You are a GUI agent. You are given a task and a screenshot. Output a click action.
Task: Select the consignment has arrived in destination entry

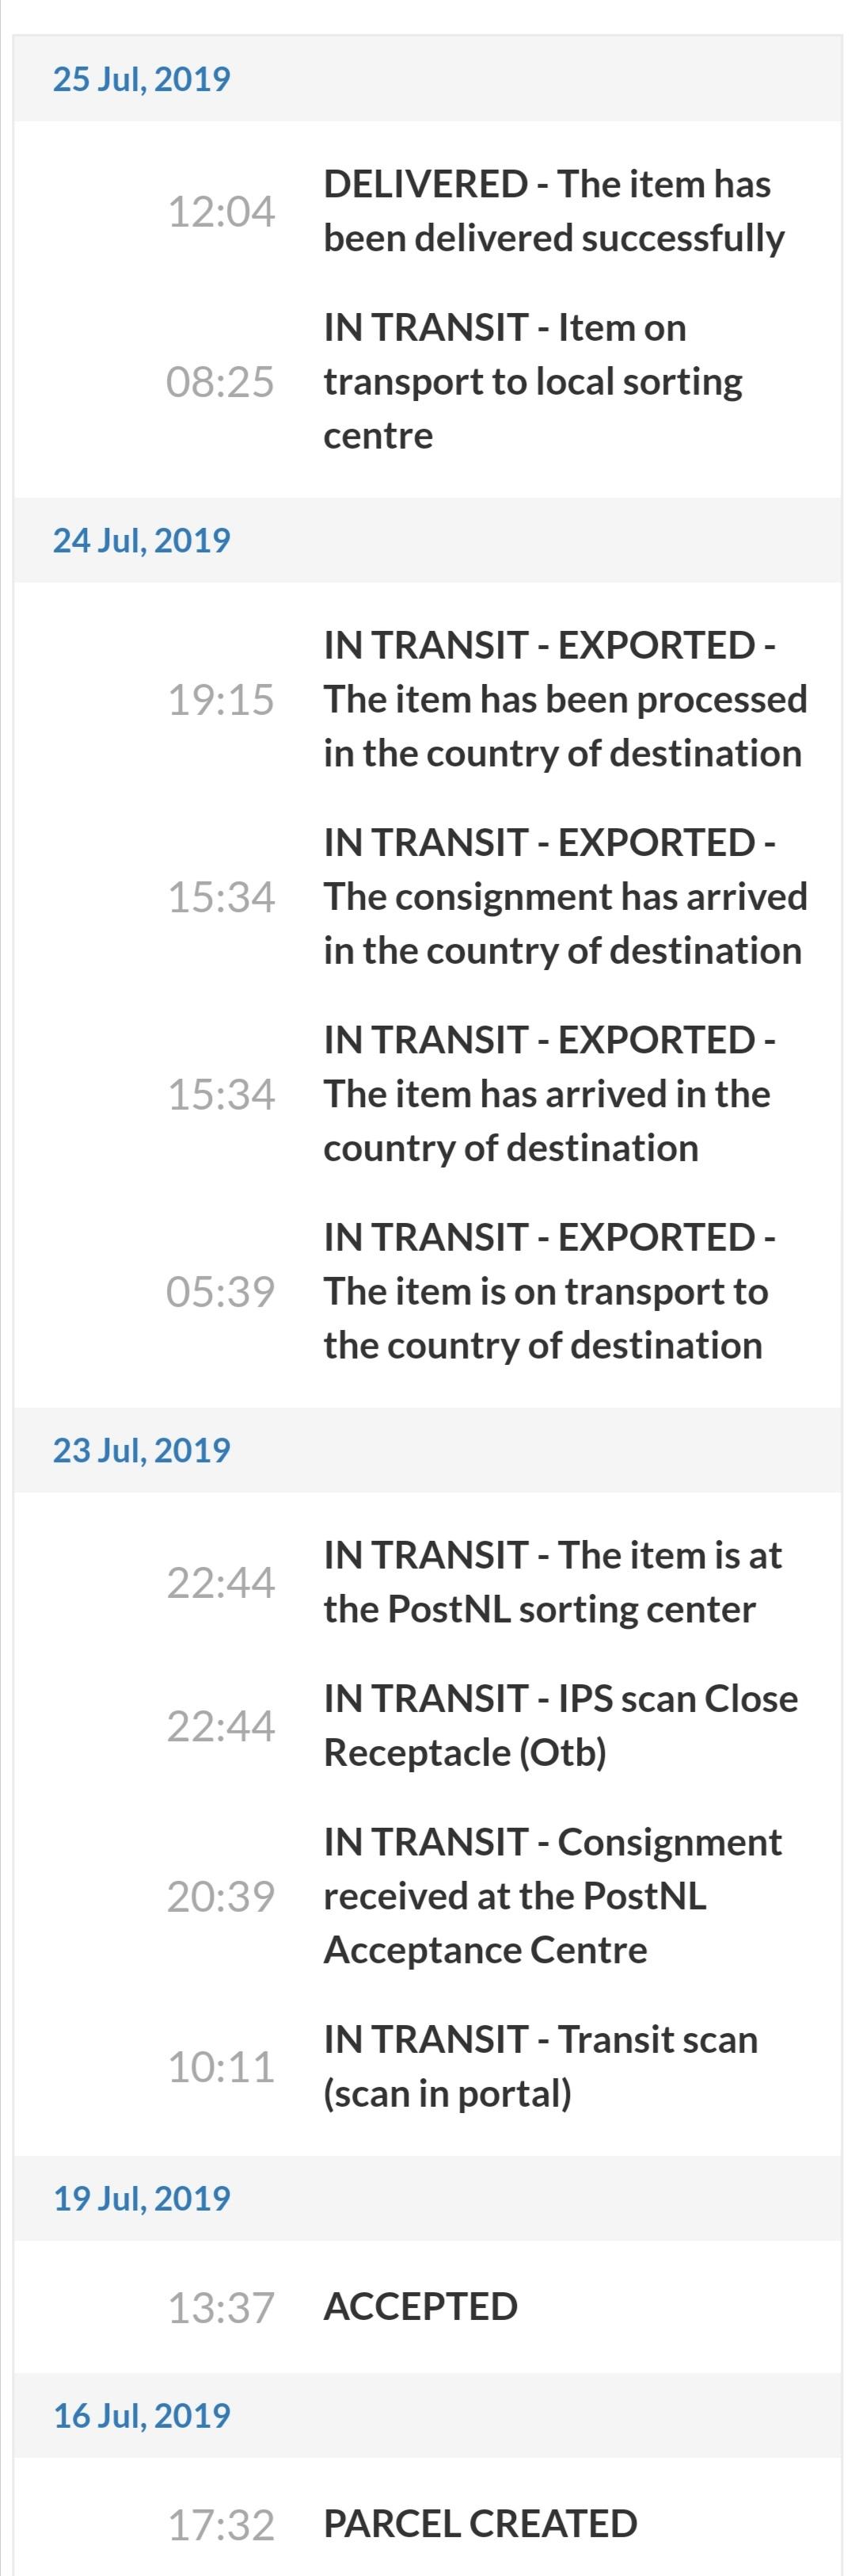(427, 896)
